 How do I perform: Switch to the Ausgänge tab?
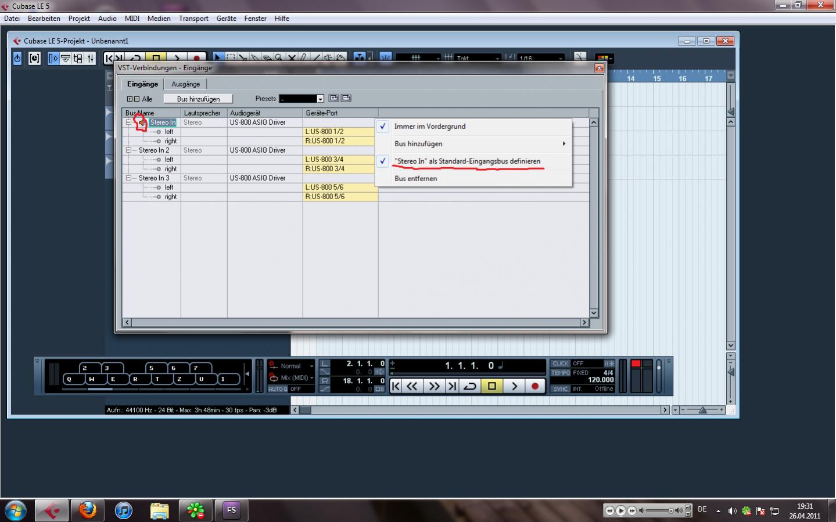click(x=185, y=84)
